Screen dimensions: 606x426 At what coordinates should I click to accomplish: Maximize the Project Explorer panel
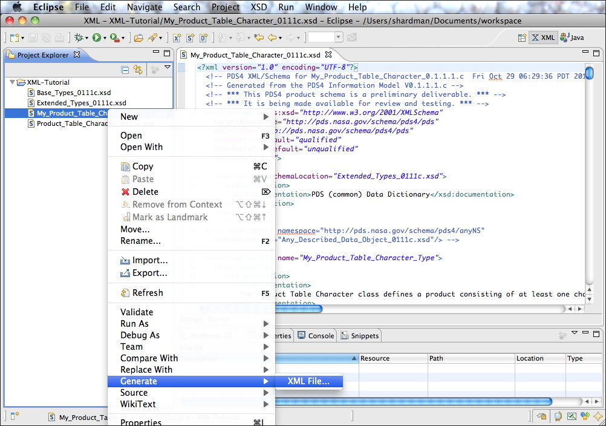point(167,53)
